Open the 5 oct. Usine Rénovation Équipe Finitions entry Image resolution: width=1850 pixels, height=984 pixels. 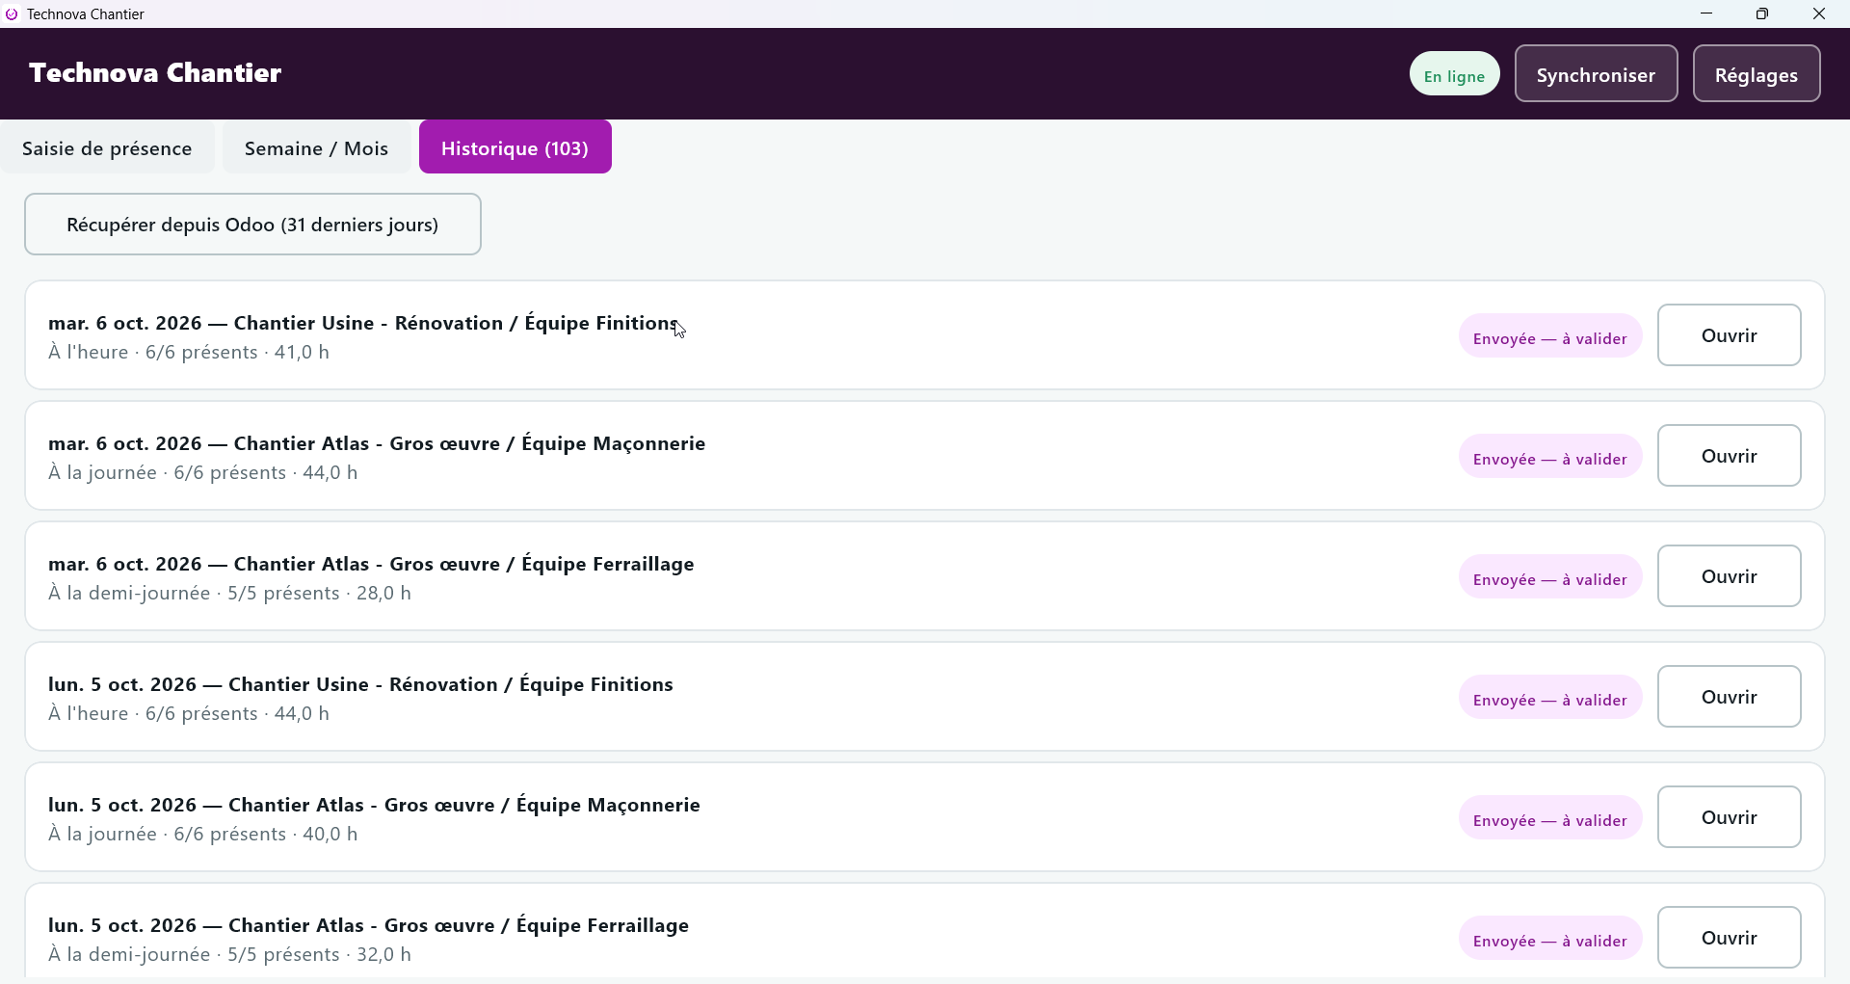point(1729,697)
